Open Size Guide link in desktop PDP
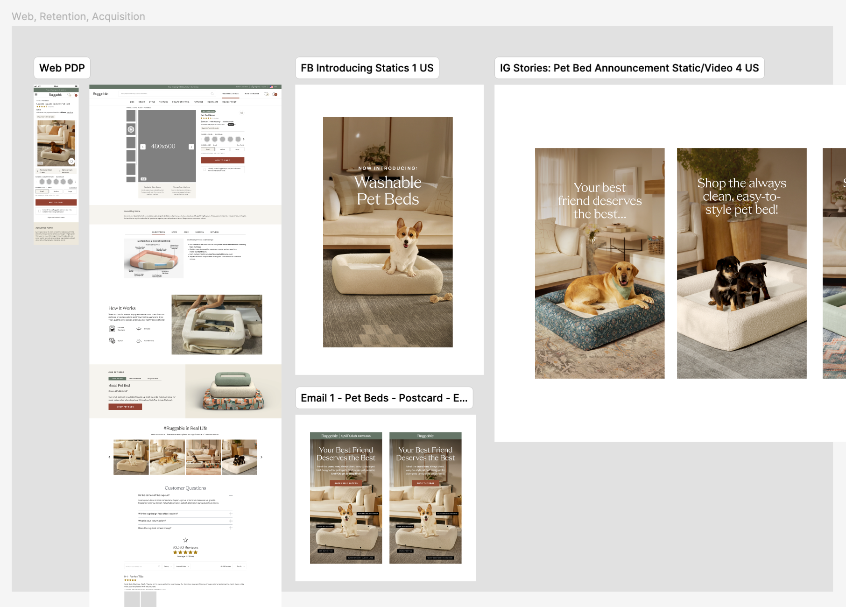Viewport: 846px width, 607px height. (x=240, y=145)
